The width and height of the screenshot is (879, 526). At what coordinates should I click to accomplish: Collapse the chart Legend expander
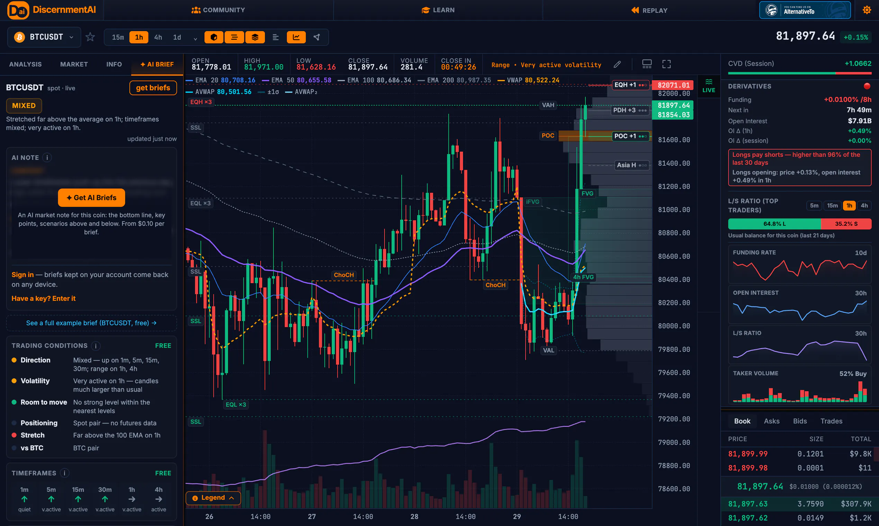[x=214, y=498]
